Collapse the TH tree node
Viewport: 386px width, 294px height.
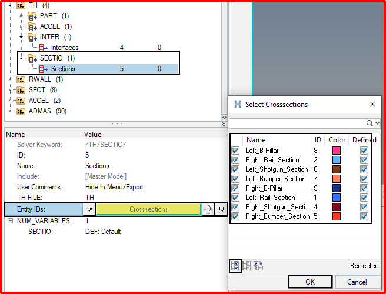tap(10, 5)
